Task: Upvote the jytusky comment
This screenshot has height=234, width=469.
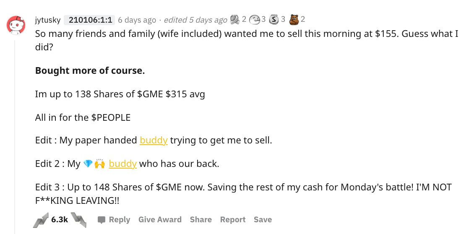Action: [x=40, y=220]
